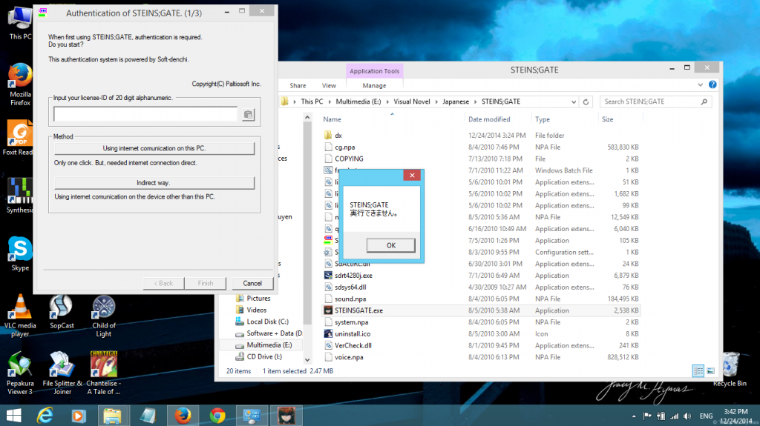The image size is (760, 426).
Task: Select voice.npa file row
Action: click(x=481, y=357)
